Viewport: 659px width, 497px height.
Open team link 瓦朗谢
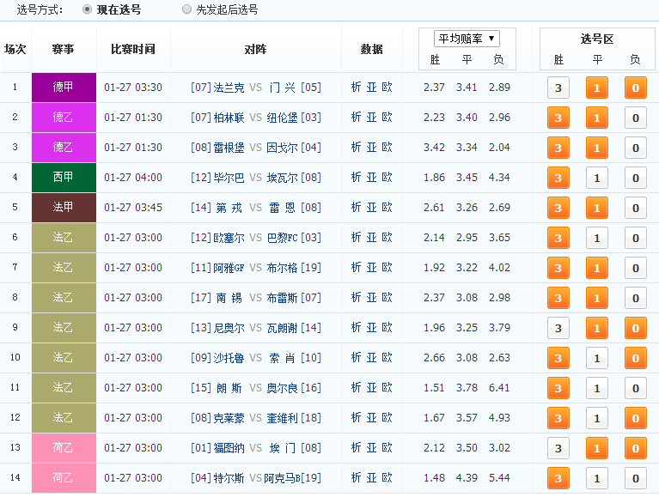click(282, 328)
